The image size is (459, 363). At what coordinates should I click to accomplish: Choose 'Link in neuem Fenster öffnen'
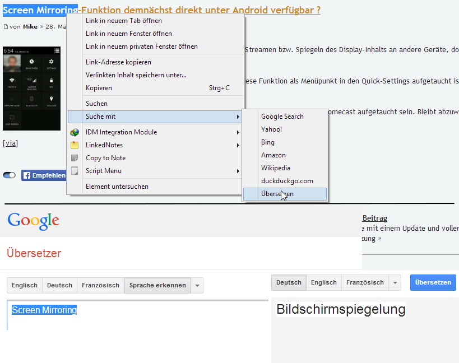(x=156, y=34)
